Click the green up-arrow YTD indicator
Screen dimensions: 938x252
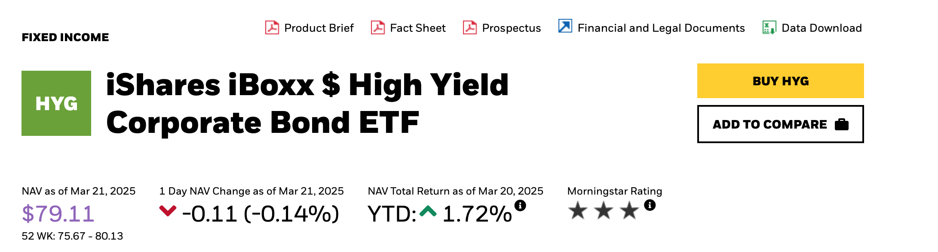(428, 211)
